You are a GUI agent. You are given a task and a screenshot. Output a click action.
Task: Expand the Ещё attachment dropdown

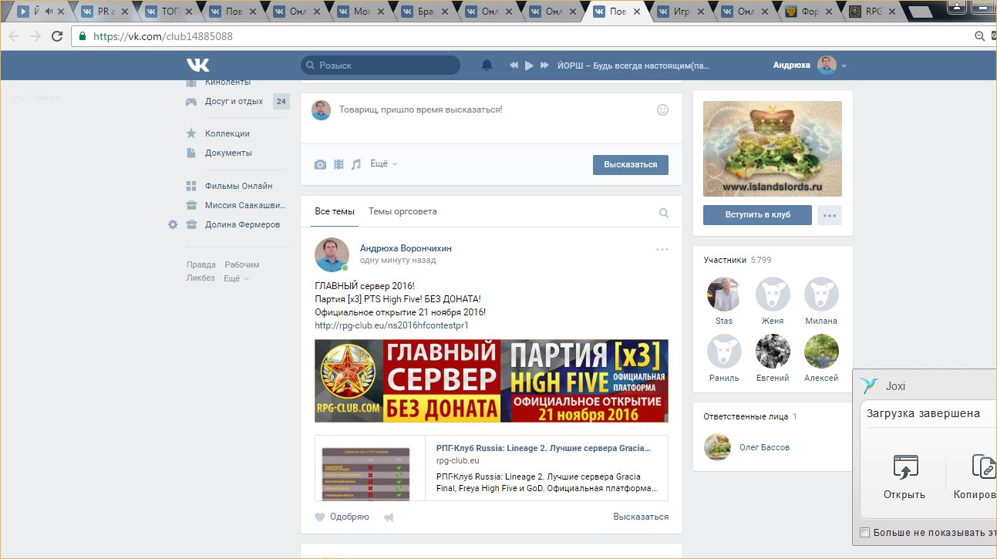point(384,163)
